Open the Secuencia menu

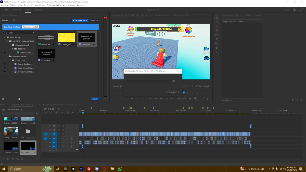click(x=28, y=5)
